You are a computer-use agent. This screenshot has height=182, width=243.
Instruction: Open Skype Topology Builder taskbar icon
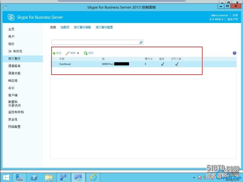63,177
